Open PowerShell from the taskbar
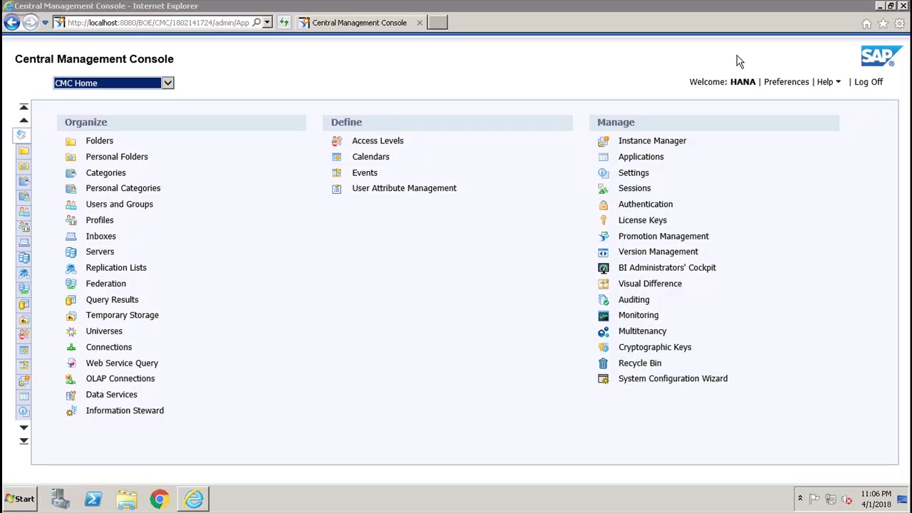 (x=93, y=499)
